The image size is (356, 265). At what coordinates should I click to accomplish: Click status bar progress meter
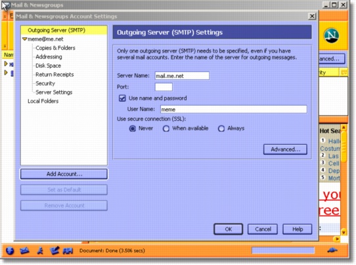click(x=283, y=251)
